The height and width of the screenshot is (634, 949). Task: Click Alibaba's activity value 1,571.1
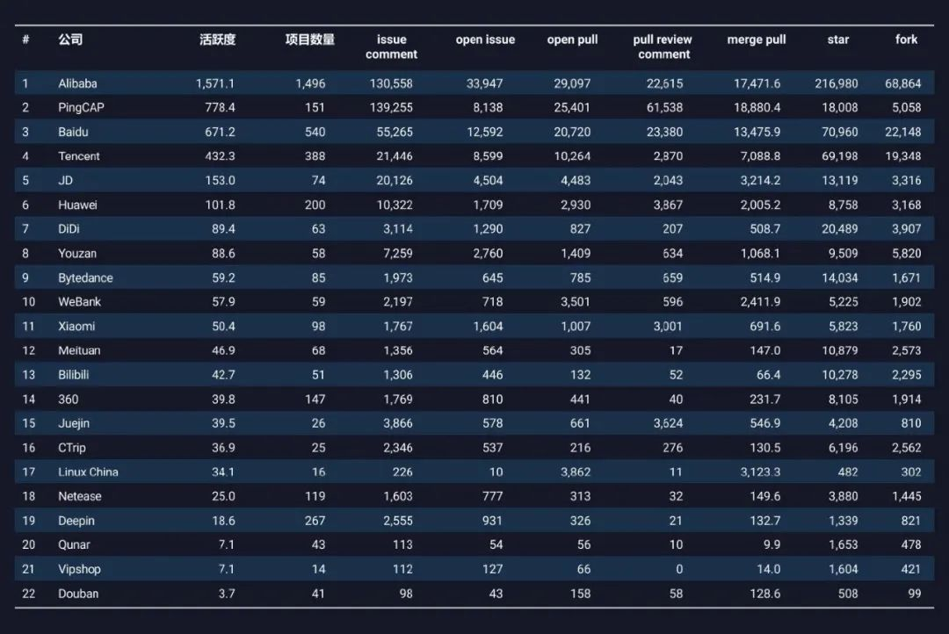coord(215,83)
